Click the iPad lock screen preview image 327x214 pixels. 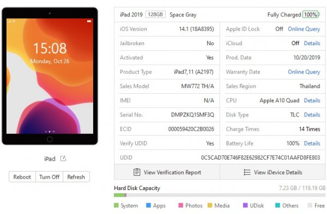click(50, 76)
